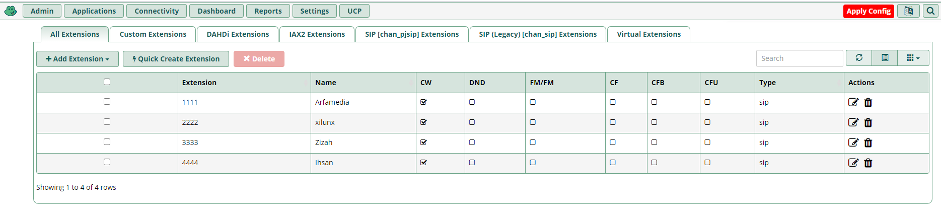Open the top-right search magnifier icon
The width and height of the screenshot is (941, 213).
(x=930, y=11)
